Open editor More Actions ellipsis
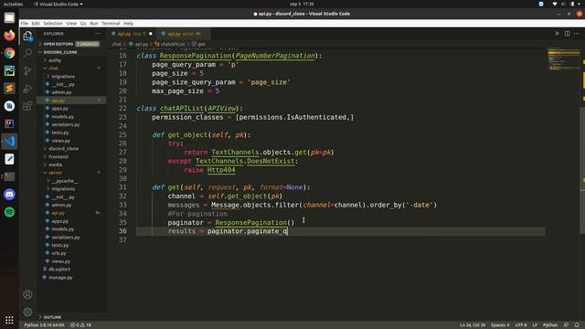This screenshot has width=585, height=329. coord(577,34)
